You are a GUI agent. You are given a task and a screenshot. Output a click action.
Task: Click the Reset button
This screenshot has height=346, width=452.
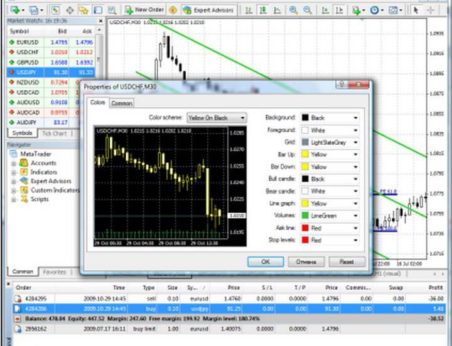[347, 261]
